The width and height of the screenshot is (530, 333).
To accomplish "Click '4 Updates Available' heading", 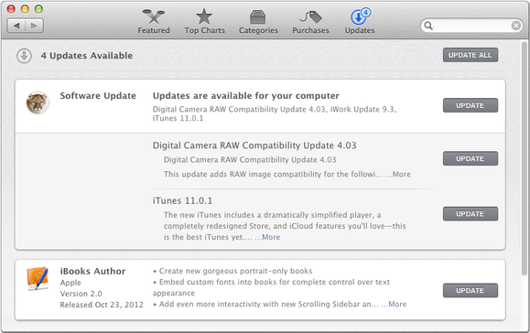I will pos(87,56).
